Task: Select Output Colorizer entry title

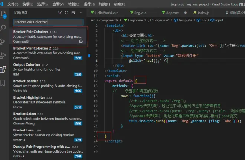Action: 27,64
